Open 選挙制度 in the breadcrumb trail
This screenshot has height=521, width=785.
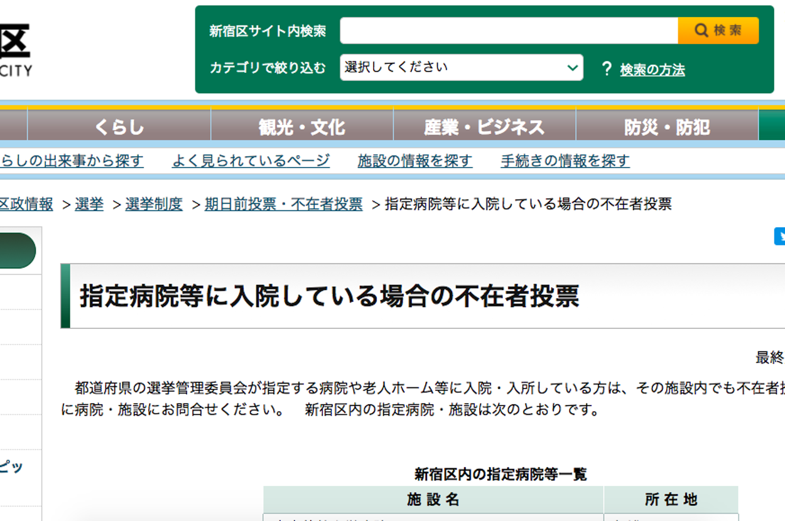point(154,204)
